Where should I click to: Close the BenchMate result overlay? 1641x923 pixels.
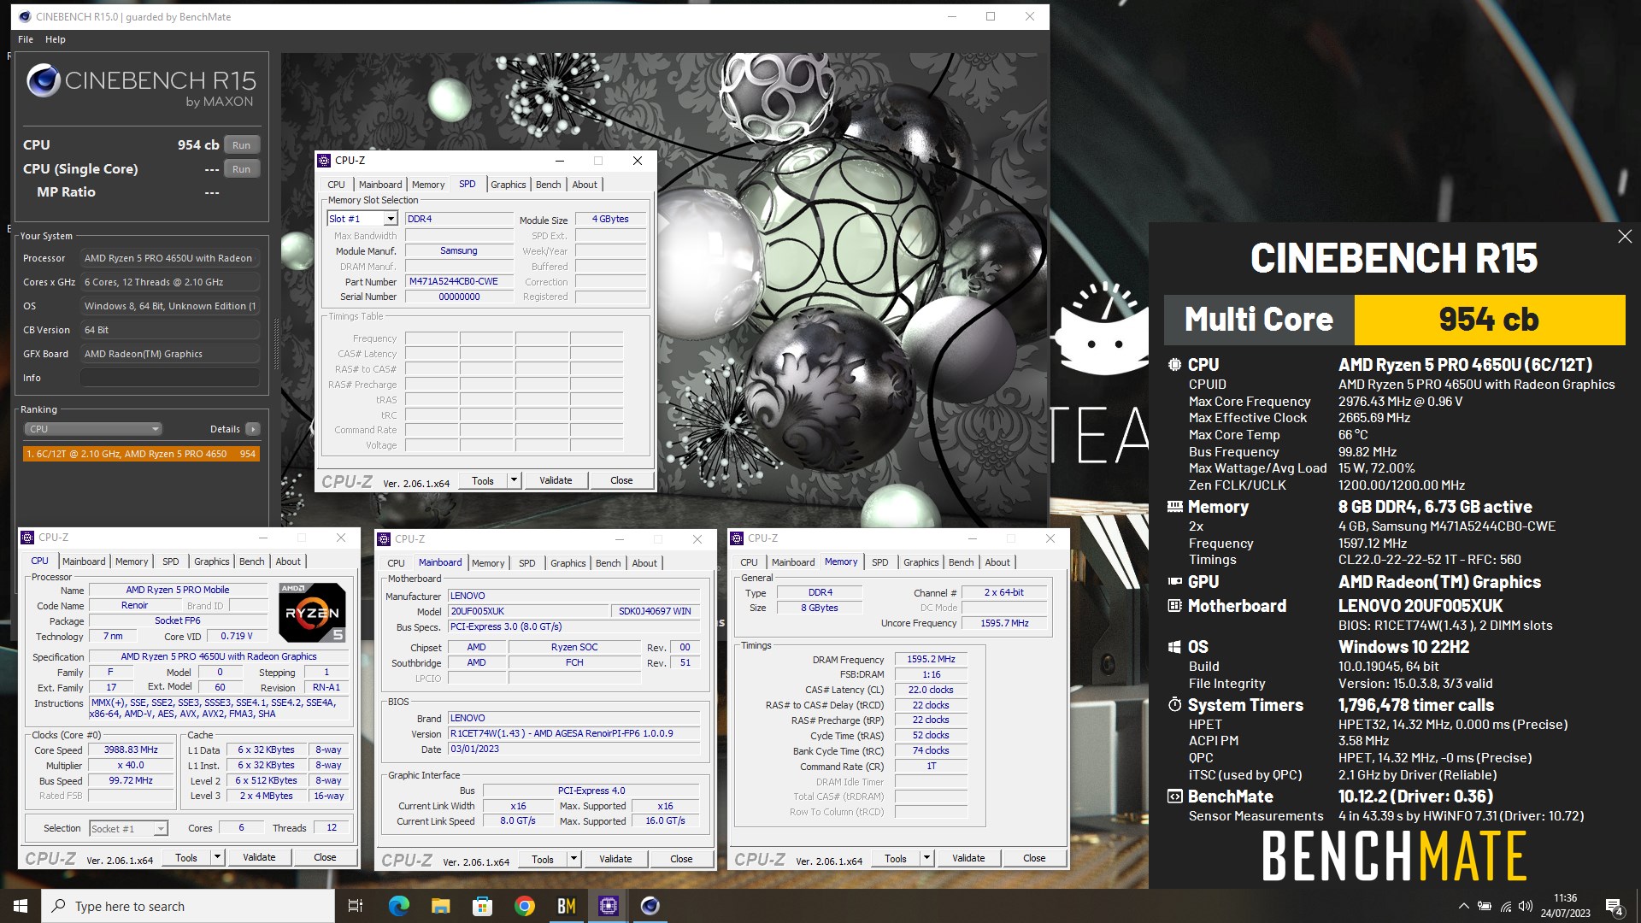(1625, 237)
